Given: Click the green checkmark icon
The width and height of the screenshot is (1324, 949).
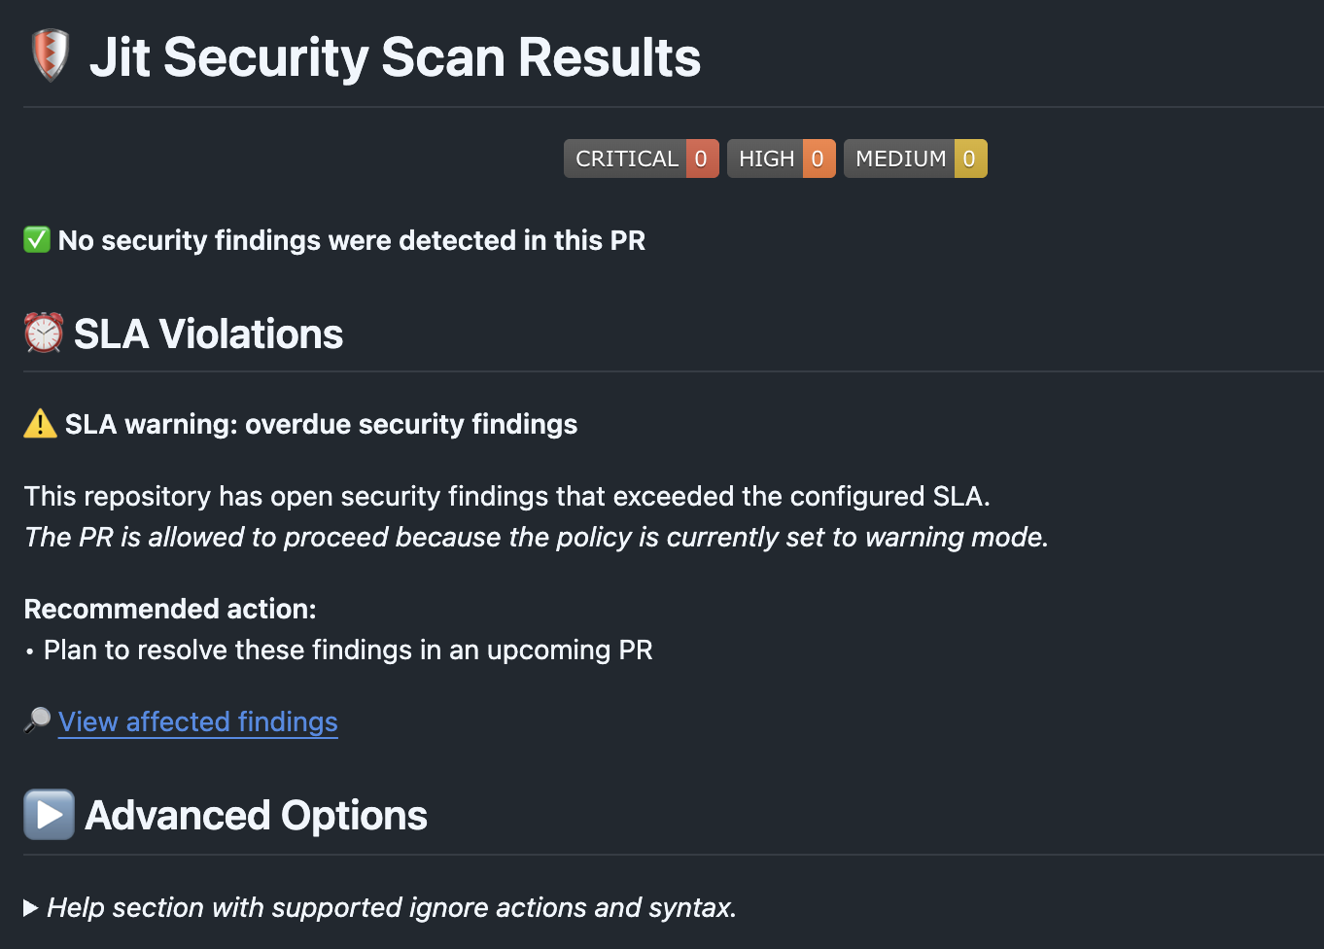Looking at the screenshot, I should 37,239.
